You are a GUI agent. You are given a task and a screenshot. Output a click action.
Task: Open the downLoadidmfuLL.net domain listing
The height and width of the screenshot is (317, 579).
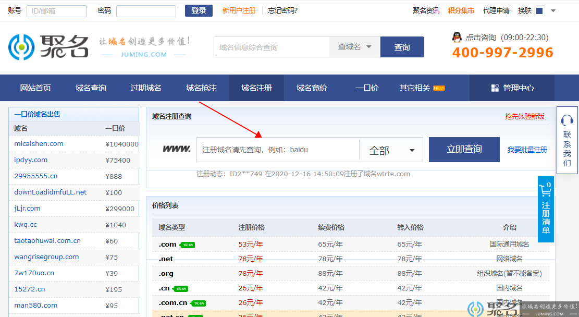[50, 192]
